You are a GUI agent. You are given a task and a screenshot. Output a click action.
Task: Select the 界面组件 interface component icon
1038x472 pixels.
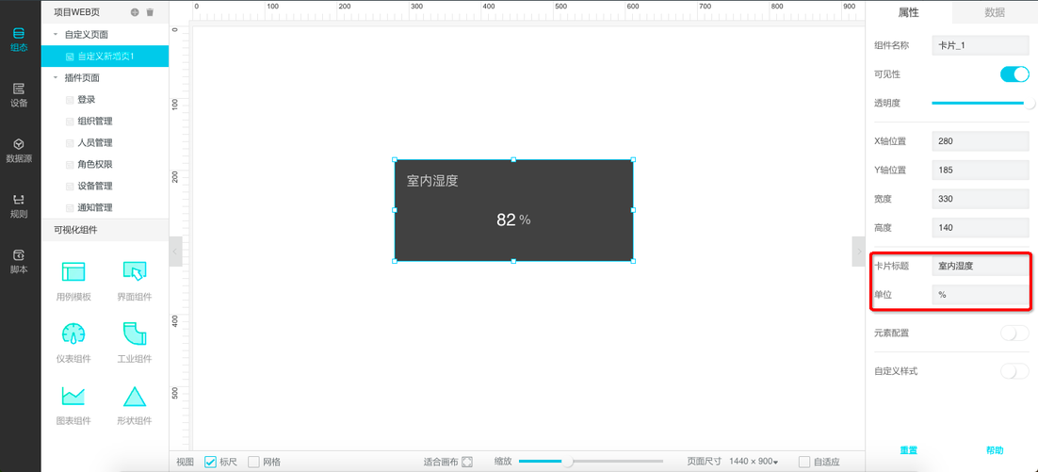(x=135, y=271)
